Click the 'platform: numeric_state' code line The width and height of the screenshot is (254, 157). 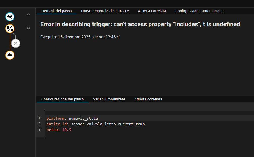pos(72,118)
